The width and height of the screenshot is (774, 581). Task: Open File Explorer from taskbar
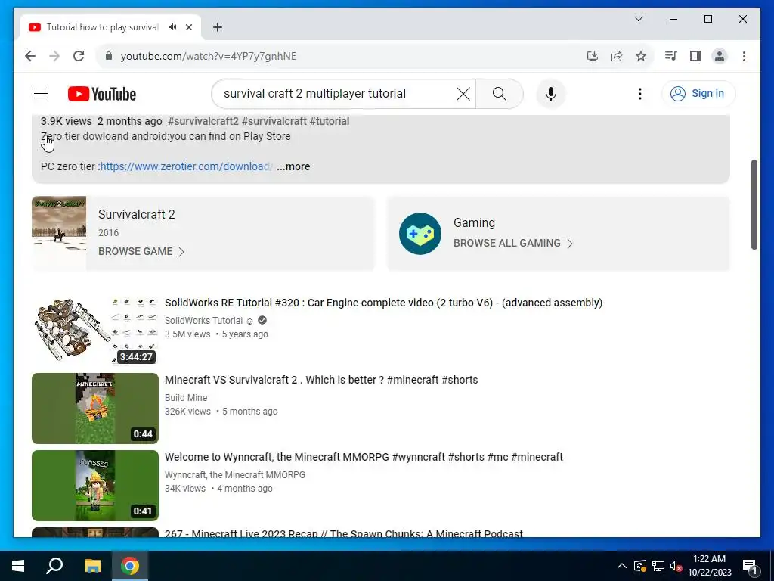[92, 566]
